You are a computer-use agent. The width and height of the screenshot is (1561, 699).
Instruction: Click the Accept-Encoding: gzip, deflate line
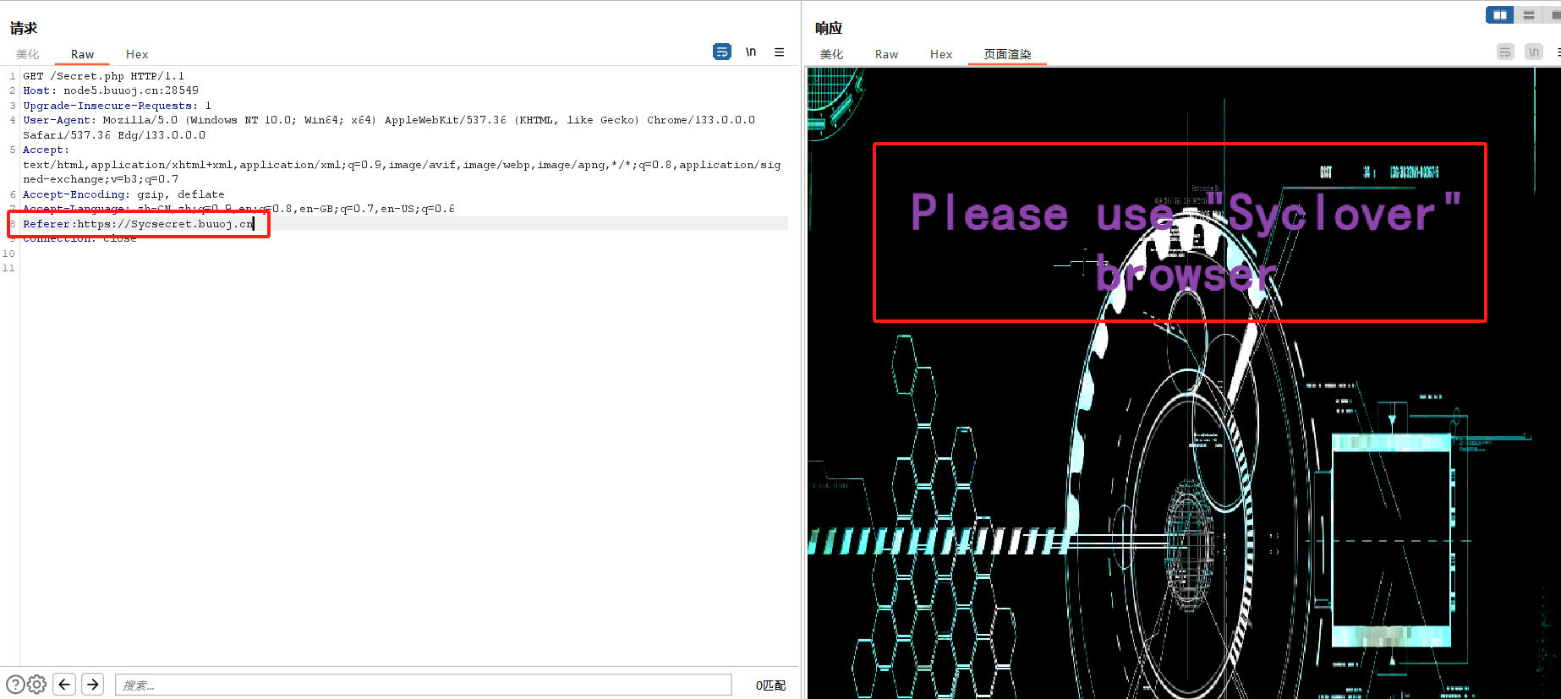(123, 194)
